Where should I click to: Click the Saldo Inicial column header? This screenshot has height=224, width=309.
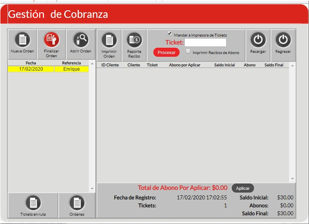pos(224,65)
